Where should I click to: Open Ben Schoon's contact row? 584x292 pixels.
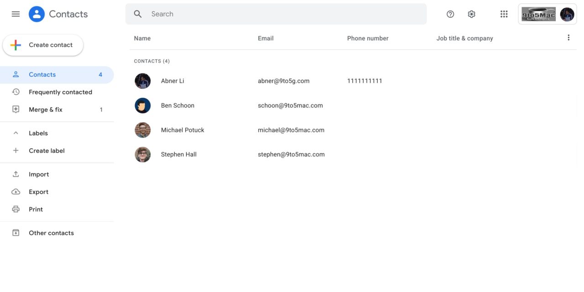pyautogui.click(x=177, y=105)
